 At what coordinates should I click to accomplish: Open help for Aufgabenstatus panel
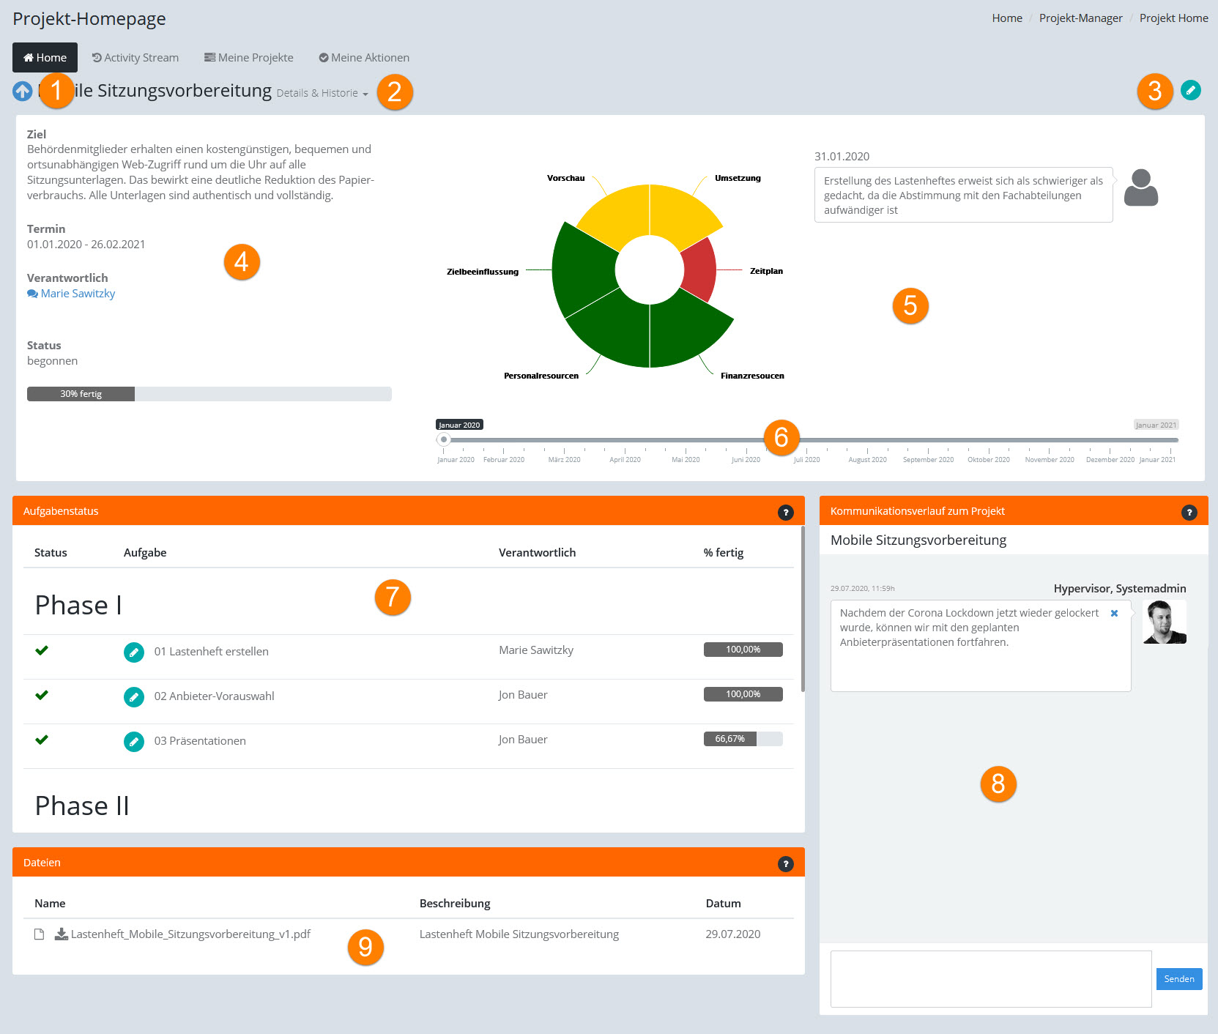tap(785, 513)
